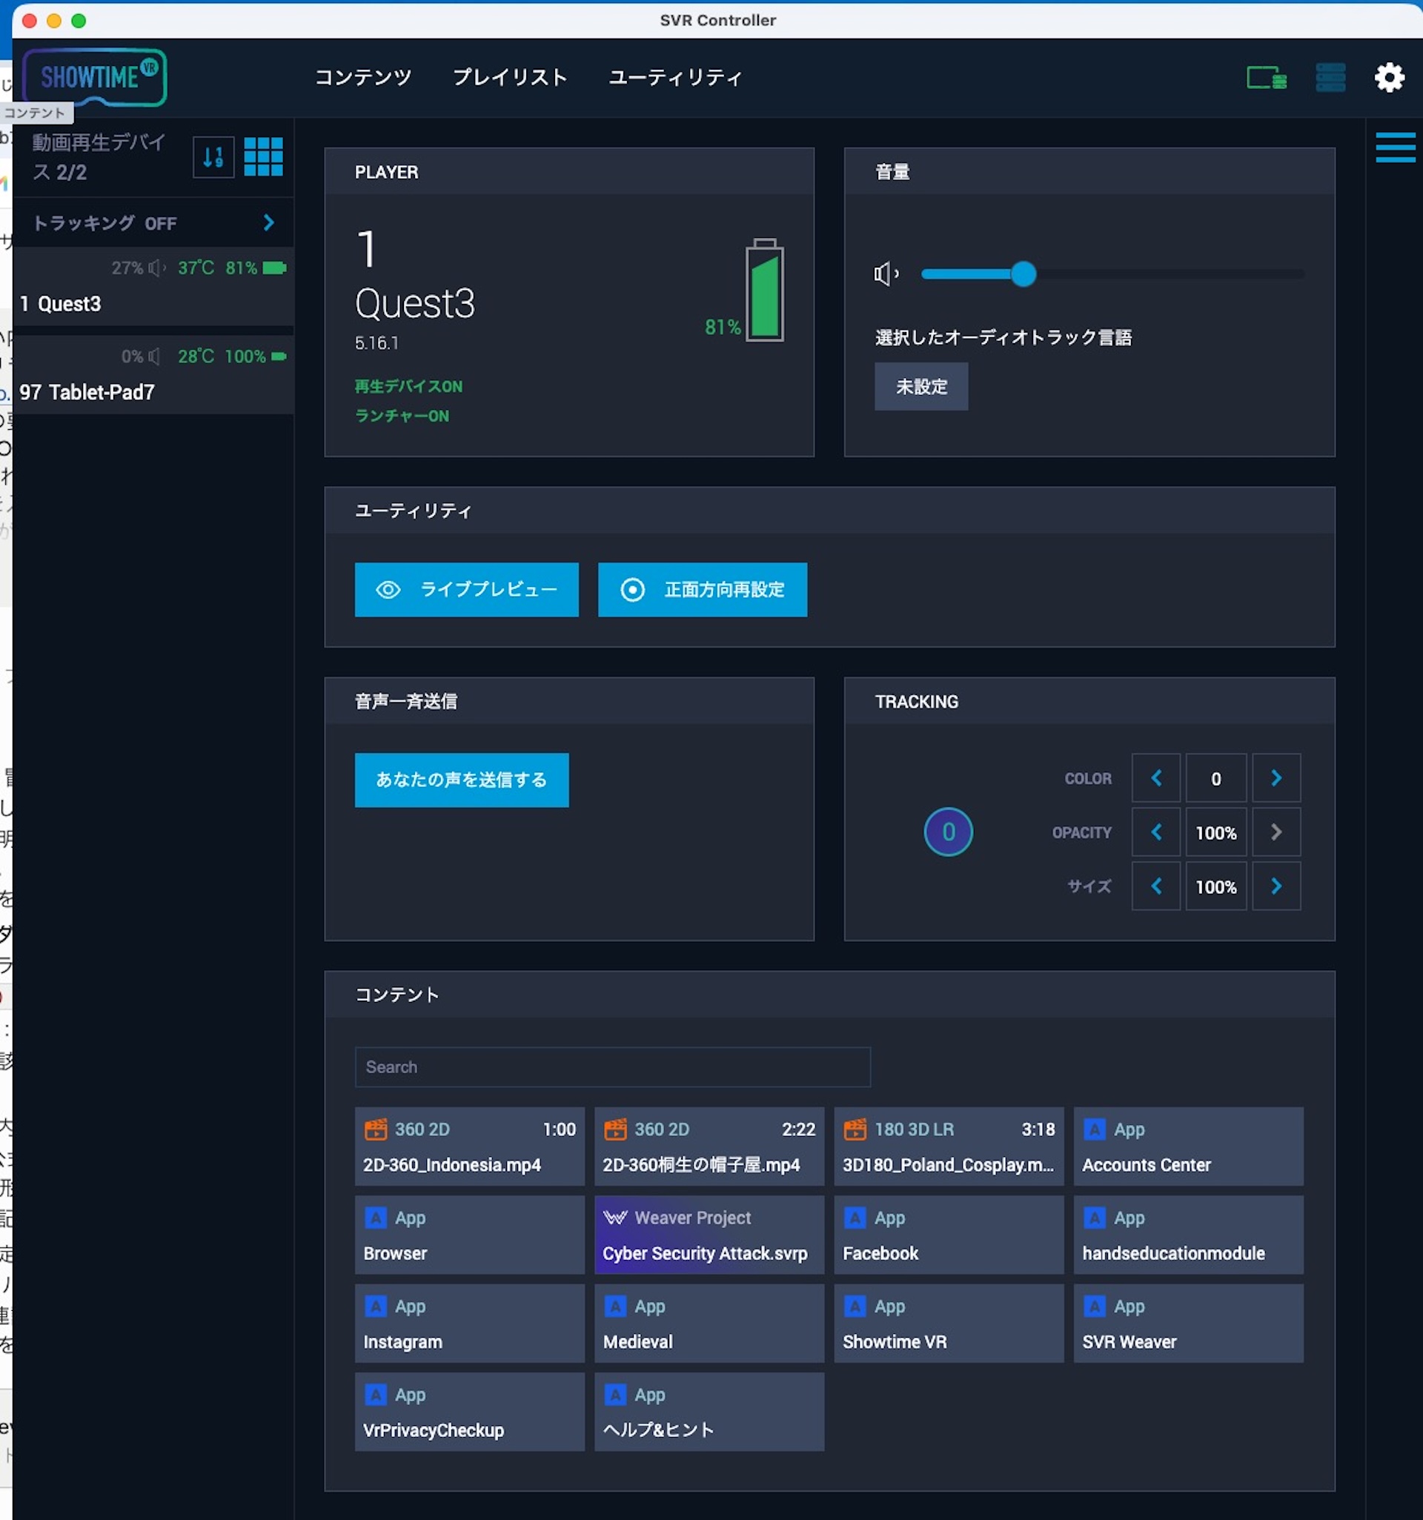This screenshot has width=1423, height=1520.
Task: Click the ライブプレビュー button
Action: pos(466,589)
